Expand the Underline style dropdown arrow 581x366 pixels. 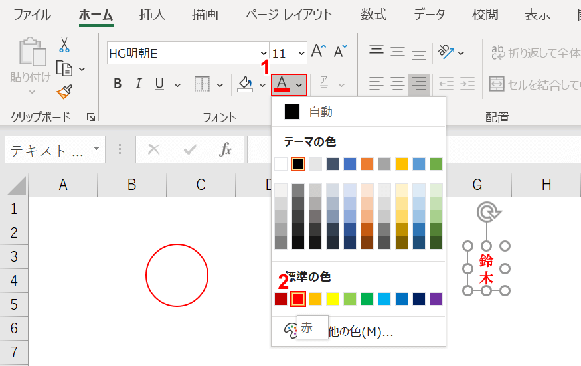[x=177, y=85]
